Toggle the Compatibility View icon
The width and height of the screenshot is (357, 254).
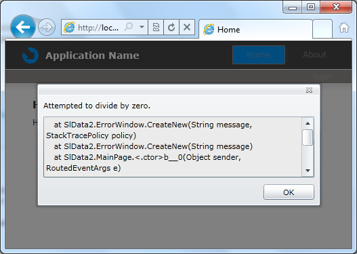point(156,27)
